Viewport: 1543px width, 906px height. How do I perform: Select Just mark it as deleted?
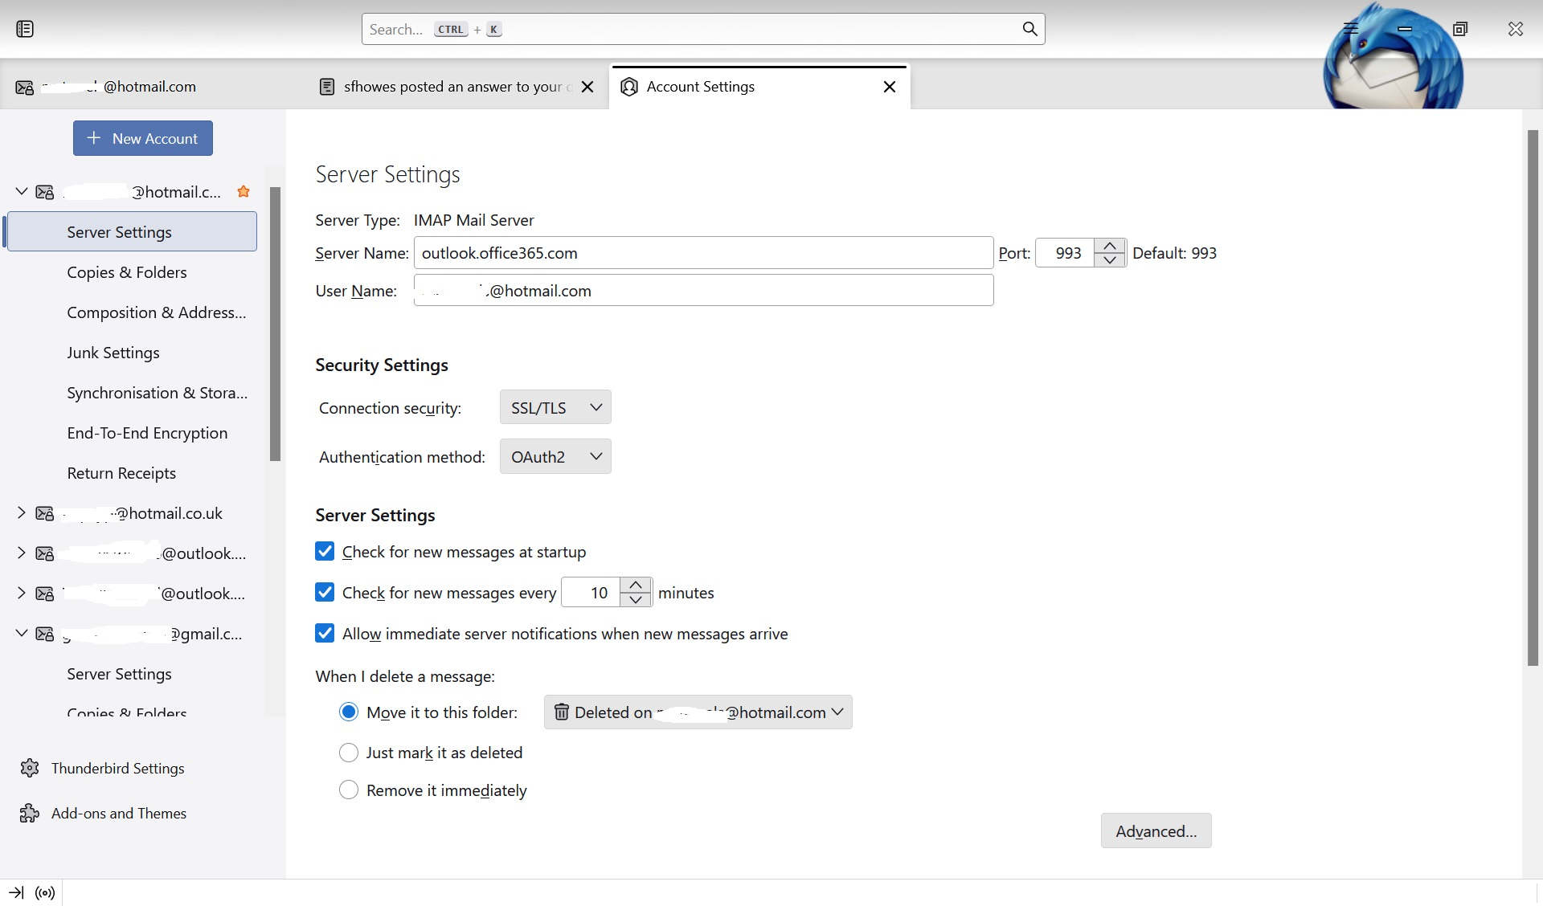(x=349, y=752)
